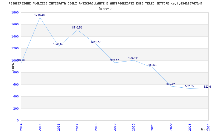
Task: Click the 1200 y-axis tick label
Action: pos(15,49)
